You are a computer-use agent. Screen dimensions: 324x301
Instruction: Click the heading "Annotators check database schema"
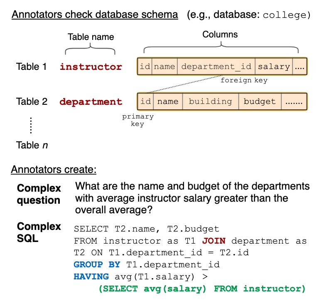[x=95, y=15]
